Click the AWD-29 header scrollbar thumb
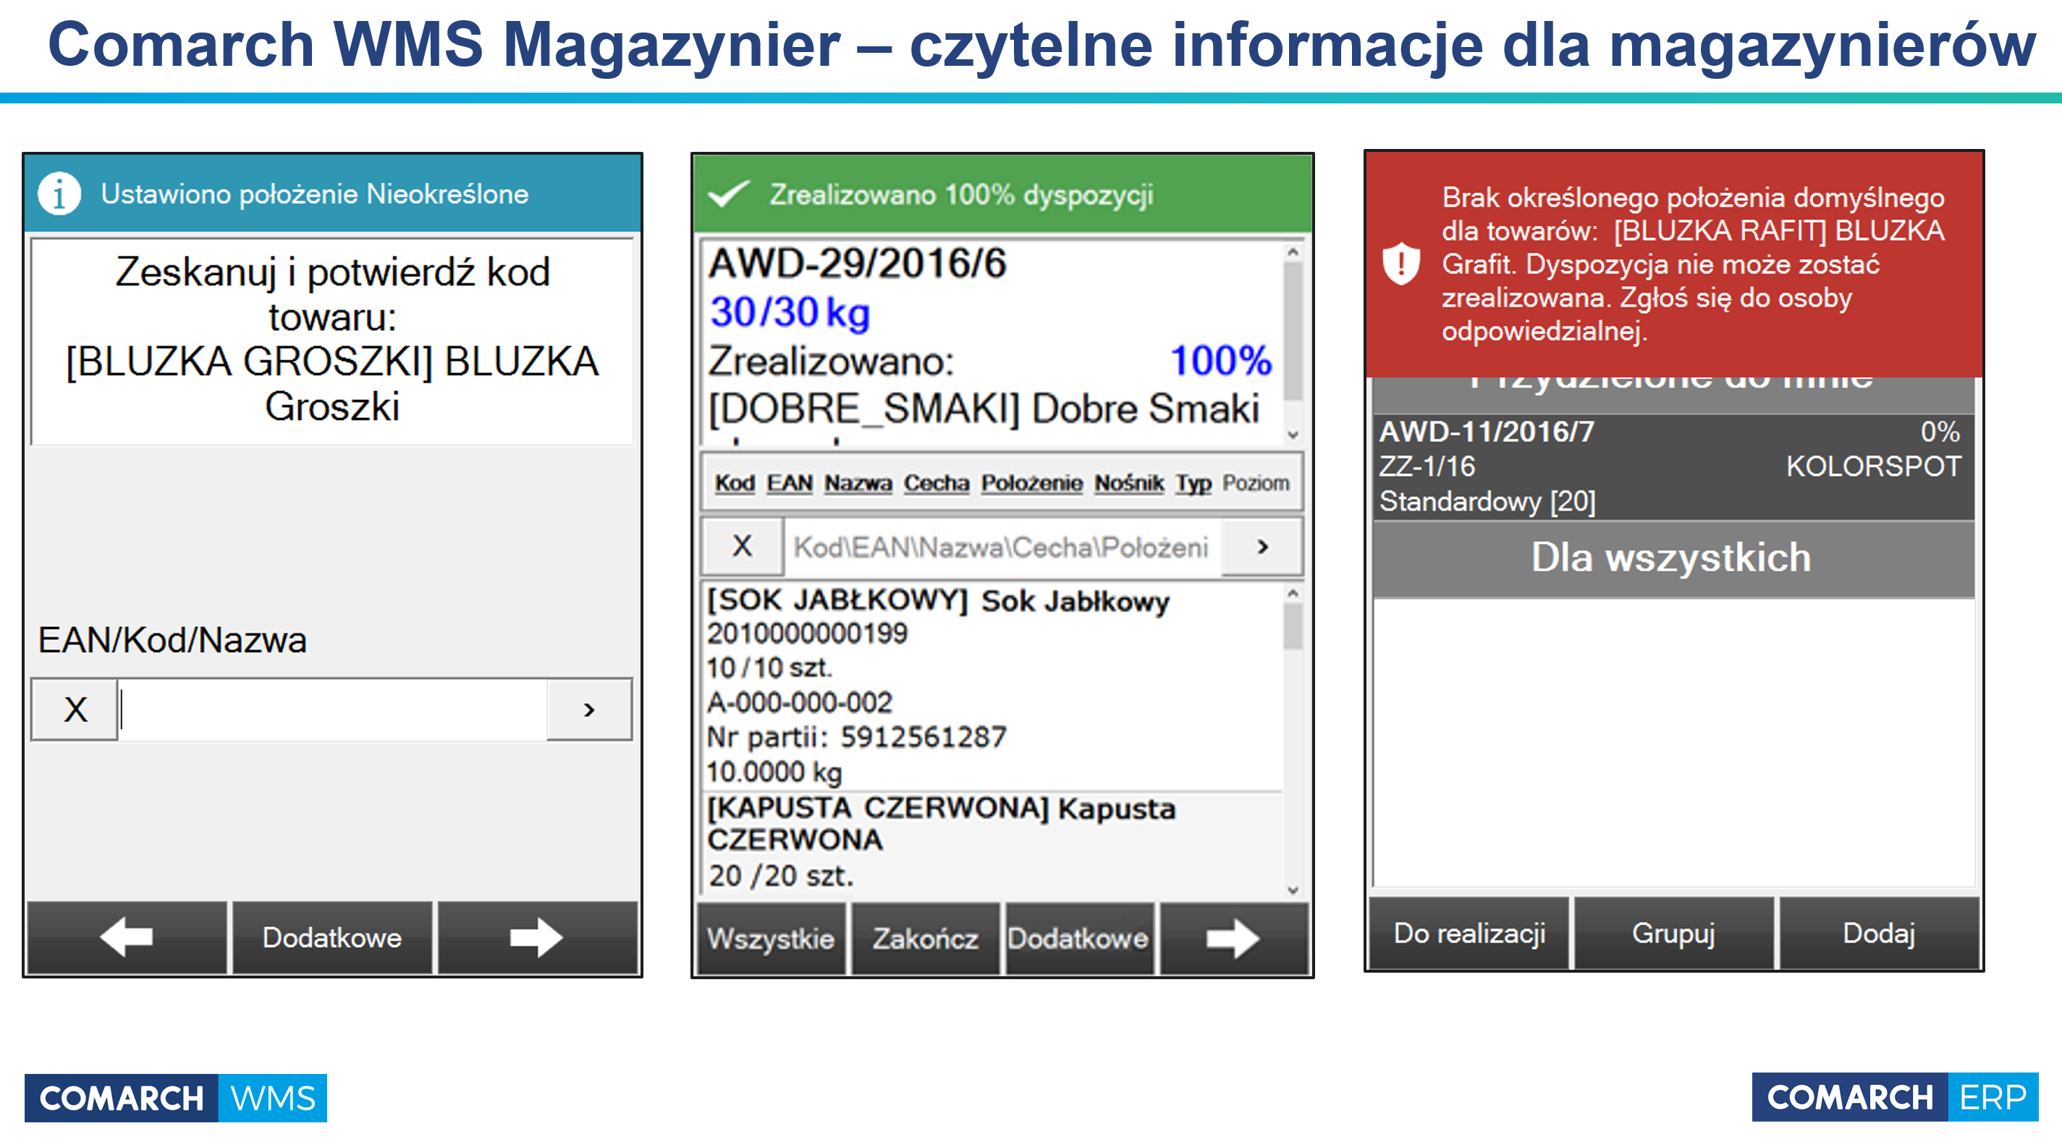2062x1139 pixels. tap(1292, 331)
